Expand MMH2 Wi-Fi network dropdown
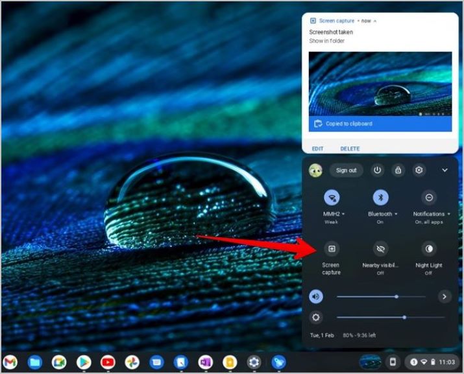 coord(343,214)
